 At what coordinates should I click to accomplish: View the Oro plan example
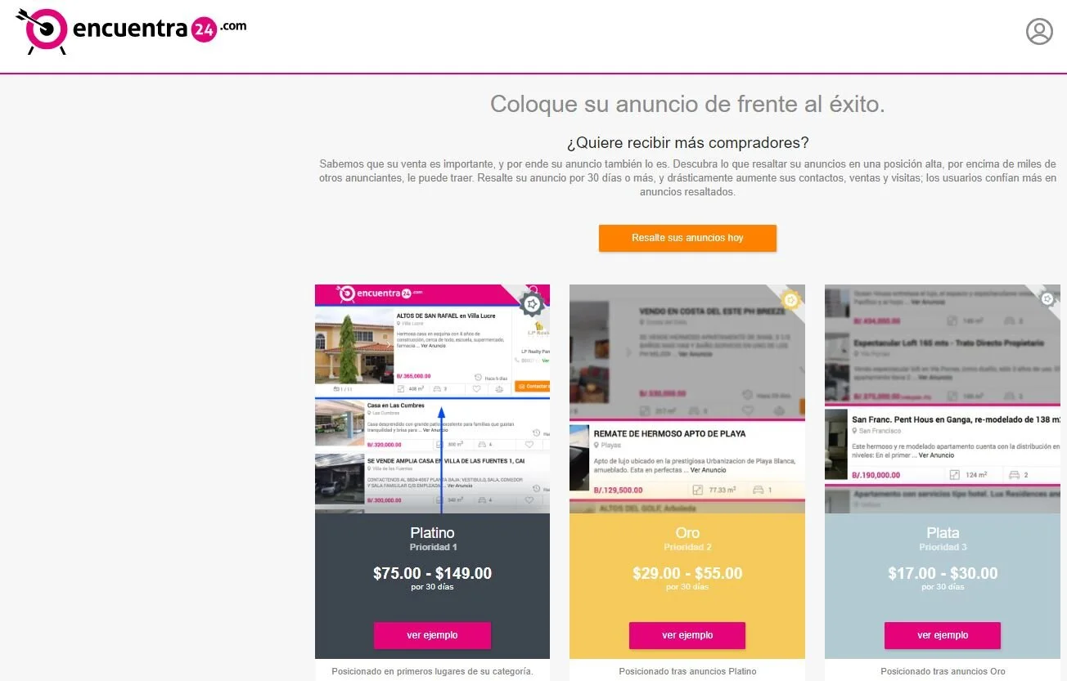click(687, 635)
